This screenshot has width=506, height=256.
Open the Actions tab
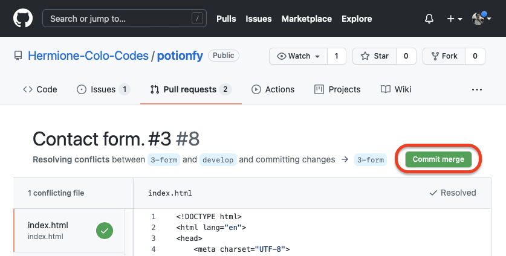click(273, 89)
